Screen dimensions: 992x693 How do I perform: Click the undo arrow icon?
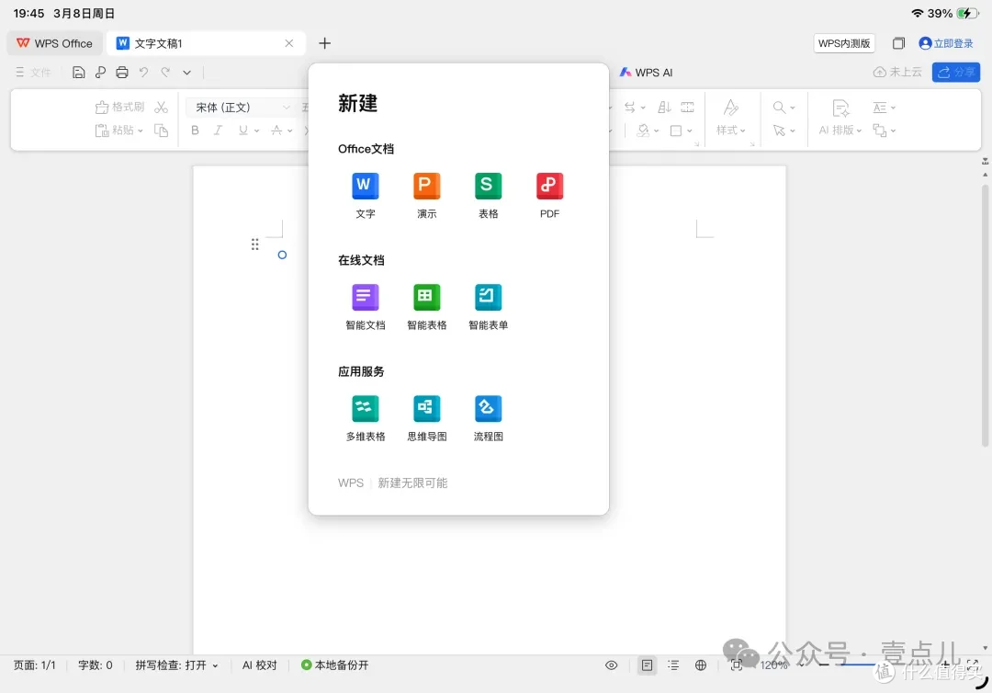pyautogui.click(x=143, y=72)
